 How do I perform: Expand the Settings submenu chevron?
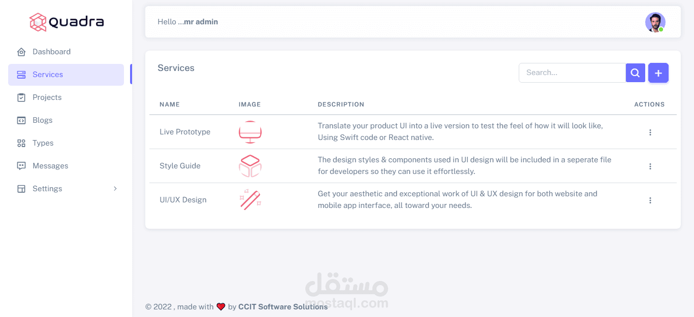click(115, 189)
